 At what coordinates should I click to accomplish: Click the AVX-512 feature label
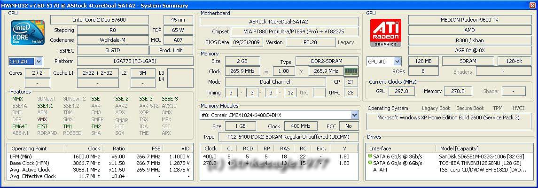[x=148, y=106]
